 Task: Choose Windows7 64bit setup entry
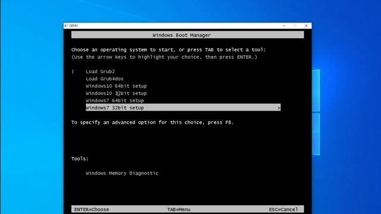pos(115,100)
